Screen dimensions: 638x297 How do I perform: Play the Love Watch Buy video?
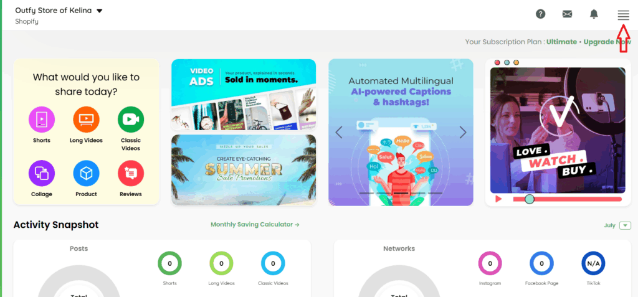click(498, 199)
